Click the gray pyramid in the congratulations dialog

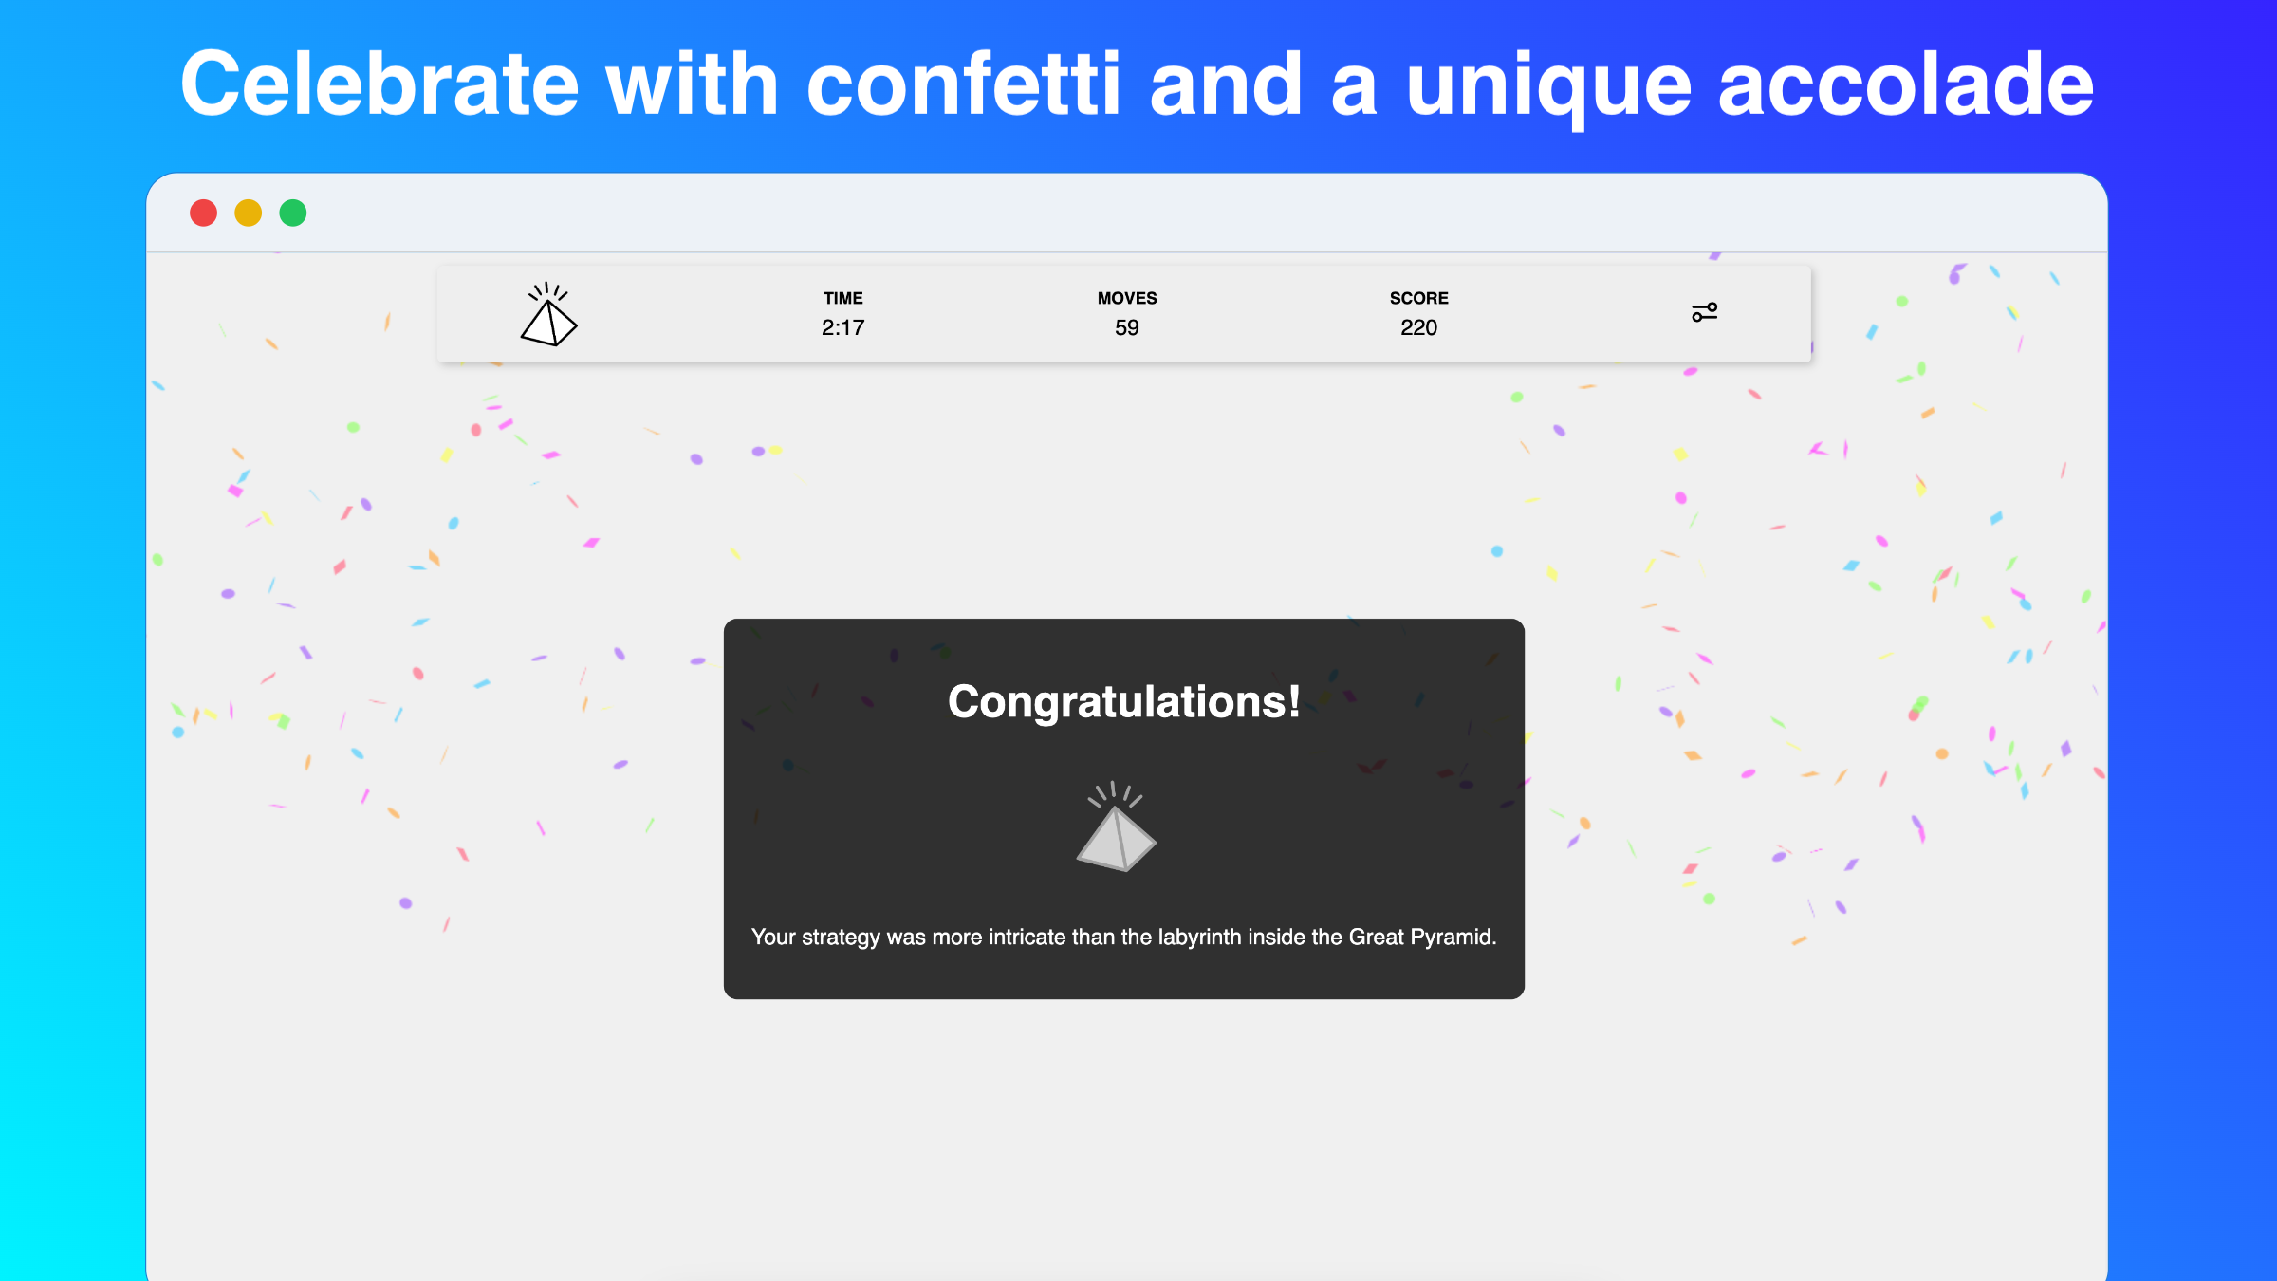(1116, 826)
